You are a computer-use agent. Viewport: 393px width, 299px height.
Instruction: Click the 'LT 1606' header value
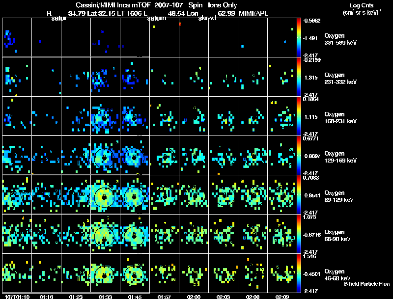[x=129, y=13]
